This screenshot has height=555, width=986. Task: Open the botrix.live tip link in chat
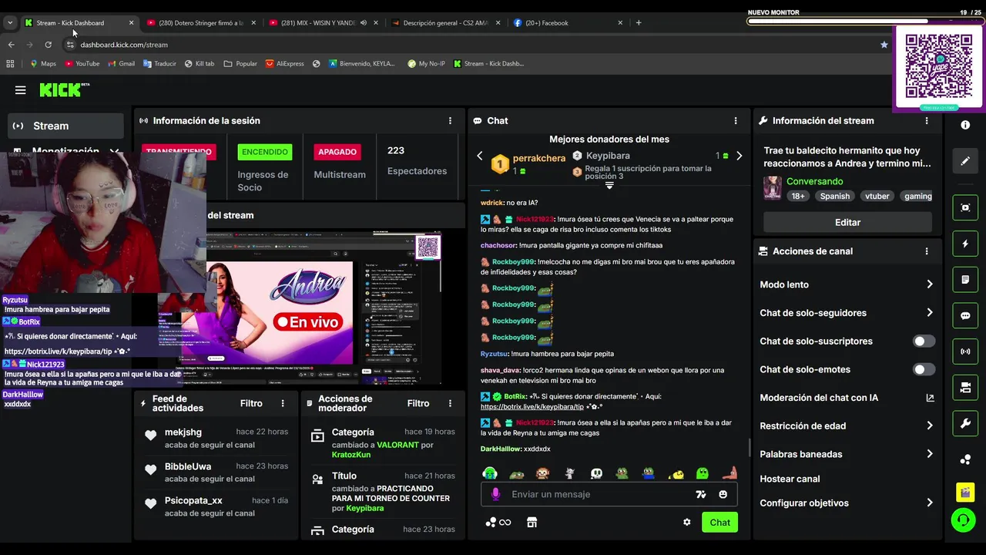point(532,406)
